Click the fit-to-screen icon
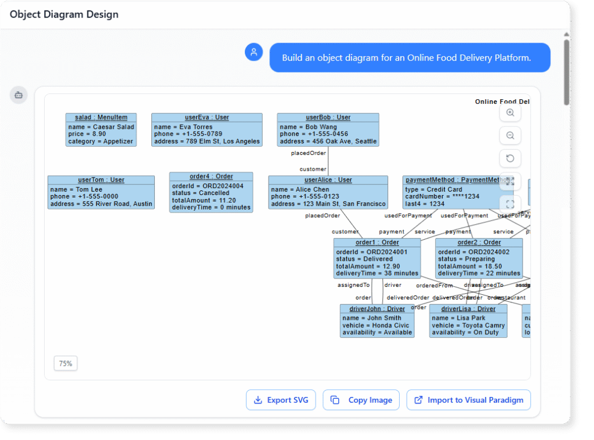This screenshot has height=440, width=594. pos(510,204)
